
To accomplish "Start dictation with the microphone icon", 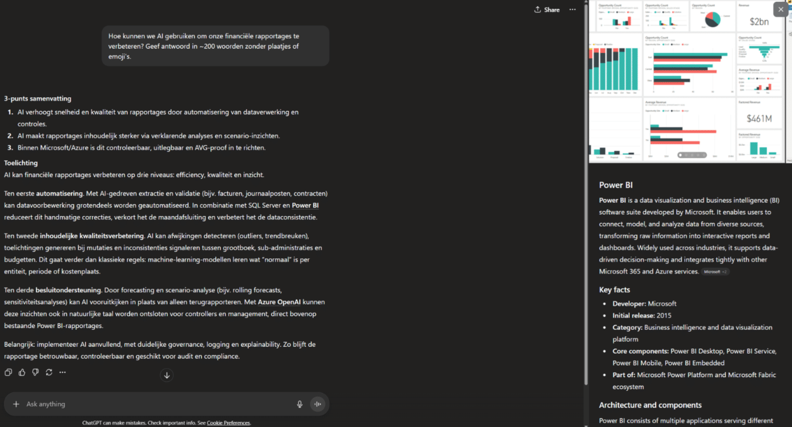I will click(x=300, y=404).
